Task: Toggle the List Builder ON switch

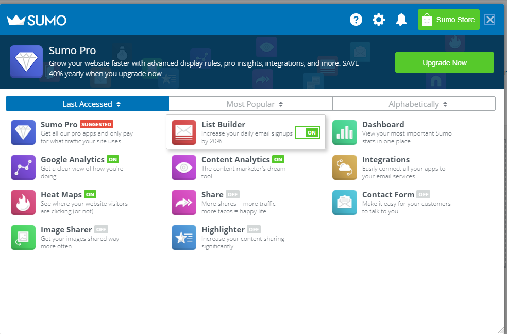Action: click(x=308, y=132)
